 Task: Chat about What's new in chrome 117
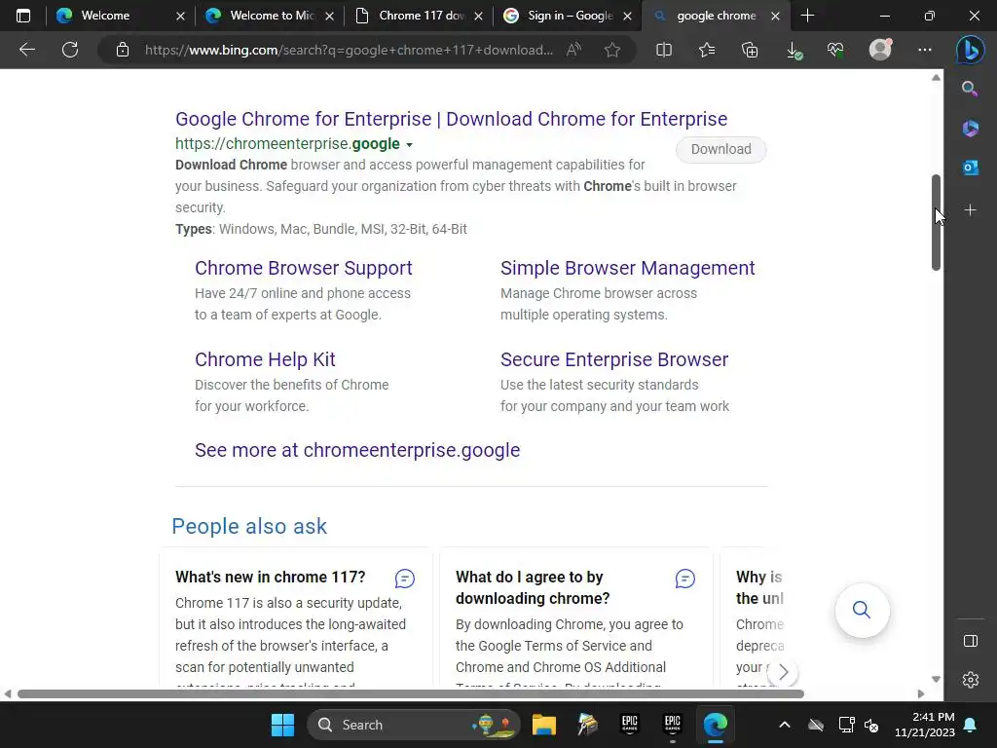tap(405, 579)
